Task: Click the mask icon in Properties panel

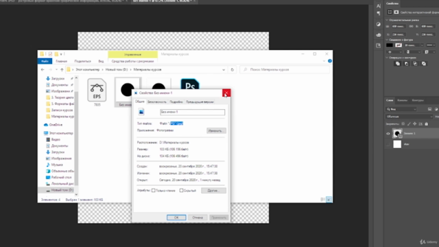Action: tap(396, 12)
